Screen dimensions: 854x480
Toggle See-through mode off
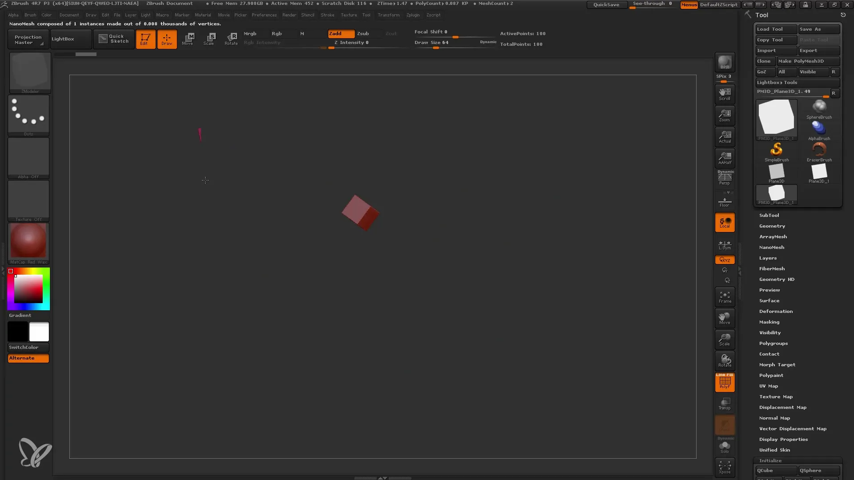[653, 4]
